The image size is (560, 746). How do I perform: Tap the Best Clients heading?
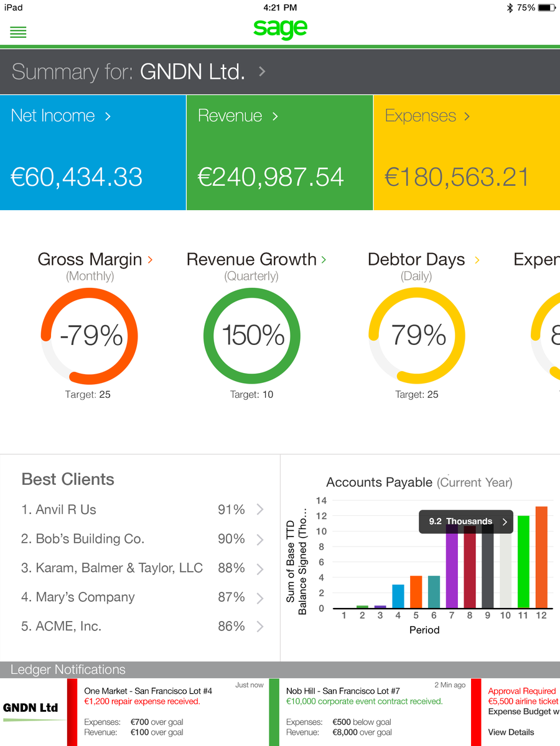(x=68, y=479)
